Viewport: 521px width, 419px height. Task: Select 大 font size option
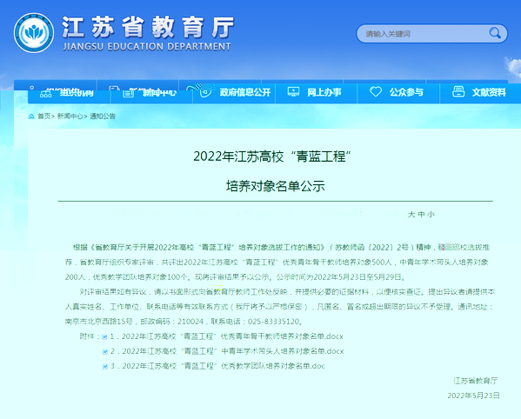point(411,215)
